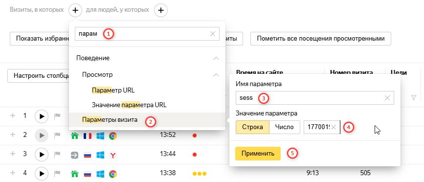This screenshot has width=424, height=182.
Task: Click time 13:44 in row 3
Action: [x=168, y=154]
